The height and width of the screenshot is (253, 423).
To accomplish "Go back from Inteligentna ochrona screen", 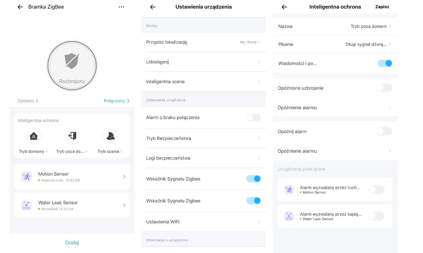I will (x=284, y=7).
